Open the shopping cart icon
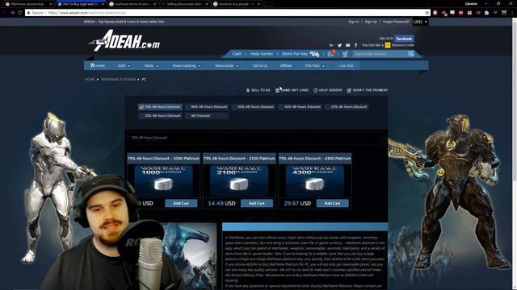The height and width of the screenshot is (290, 517). coord(345,54)
